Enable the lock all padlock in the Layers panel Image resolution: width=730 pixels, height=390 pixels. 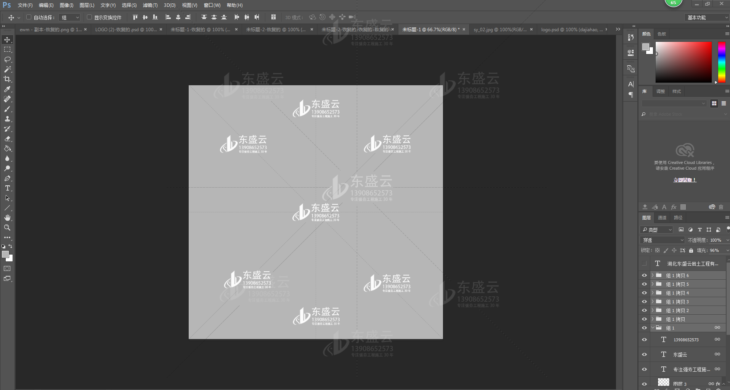point(691,250)
